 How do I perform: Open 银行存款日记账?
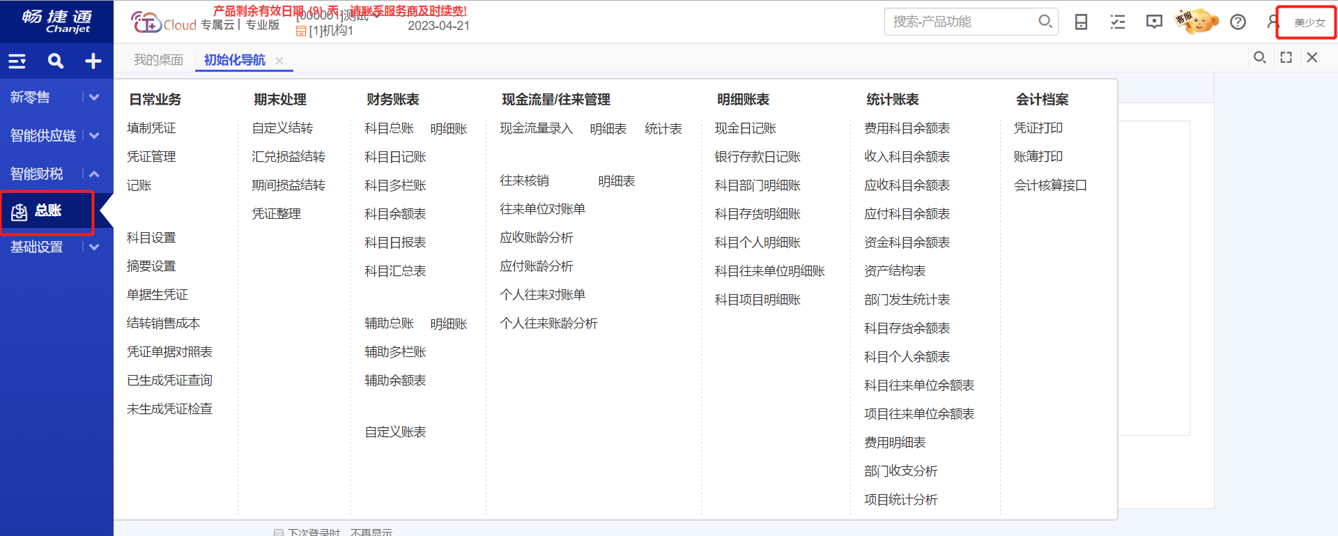(758, 157)
